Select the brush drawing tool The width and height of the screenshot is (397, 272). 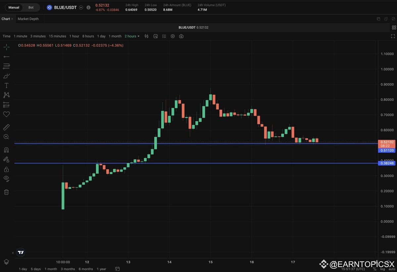[6, 76]
